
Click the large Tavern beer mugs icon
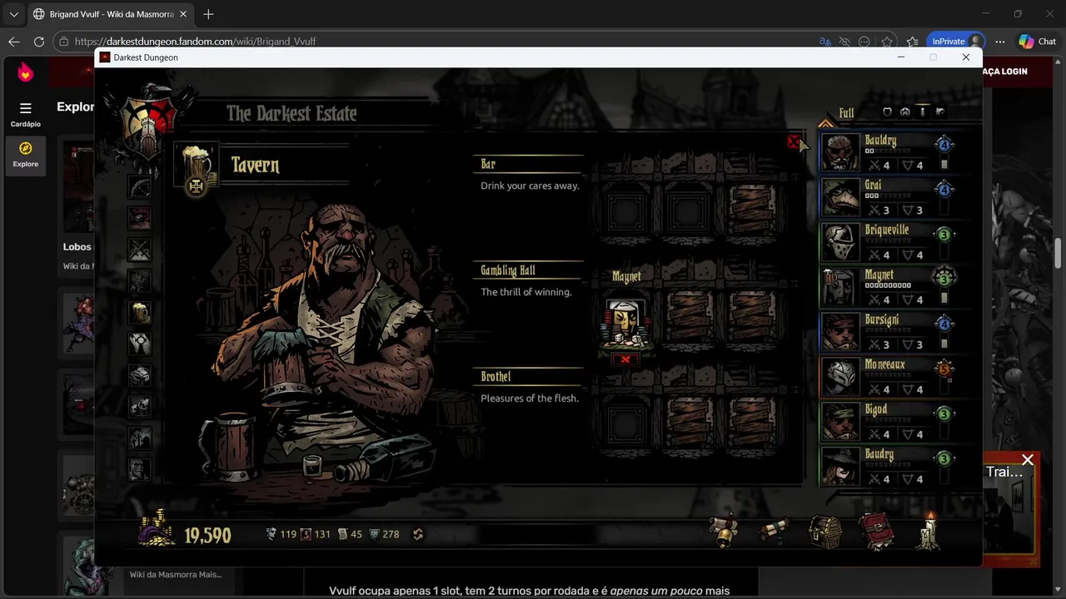coord(197,164)
